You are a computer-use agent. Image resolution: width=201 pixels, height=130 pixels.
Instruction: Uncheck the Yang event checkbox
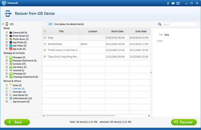tap(45, 38)
